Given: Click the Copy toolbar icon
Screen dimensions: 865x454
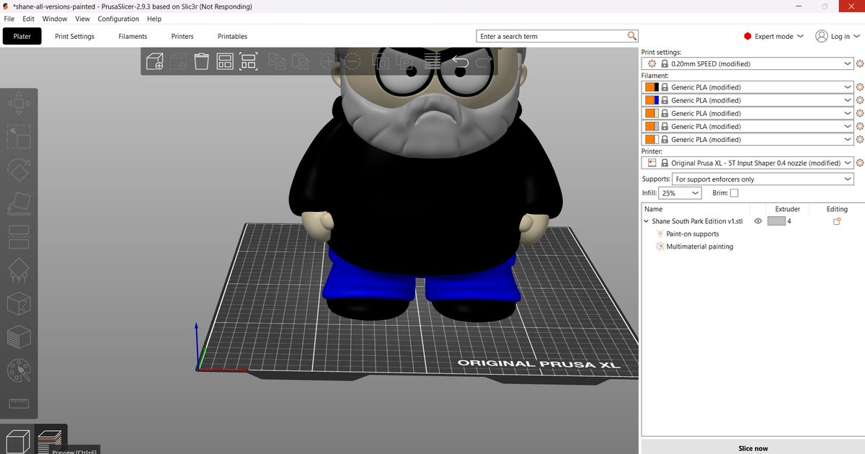Looking at the screenshot, I should pos(276,62).
